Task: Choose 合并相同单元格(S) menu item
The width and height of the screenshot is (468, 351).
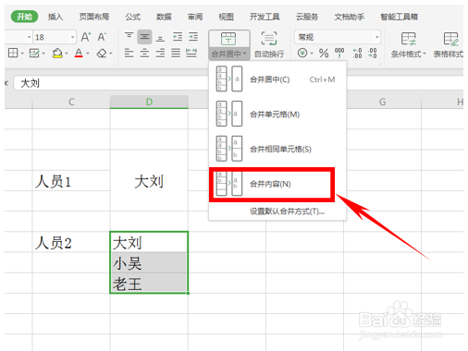Action: [x=277, y=149]
